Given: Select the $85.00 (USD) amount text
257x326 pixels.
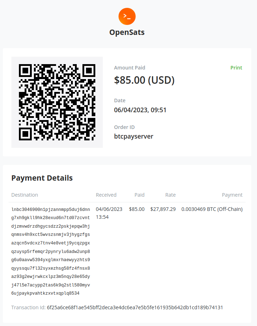Looking at the screenshot, I should pos(144,80).
